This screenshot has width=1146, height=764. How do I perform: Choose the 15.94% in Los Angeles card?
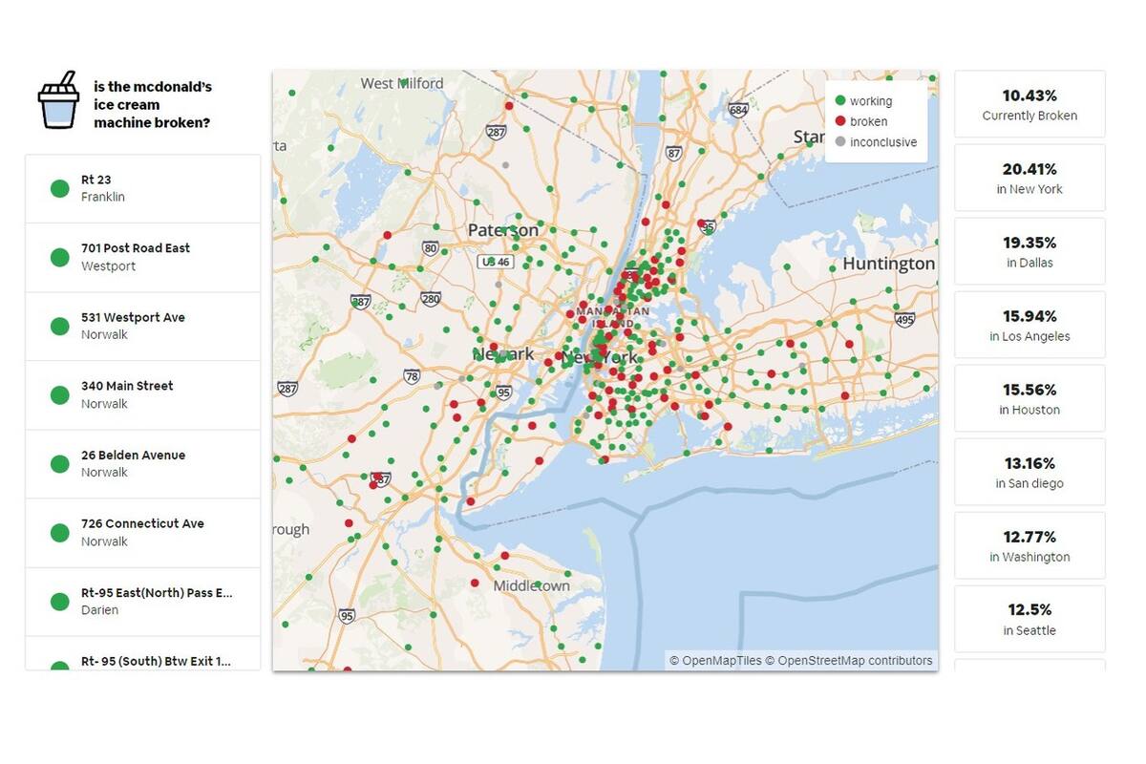click(x=1029, y=325)
